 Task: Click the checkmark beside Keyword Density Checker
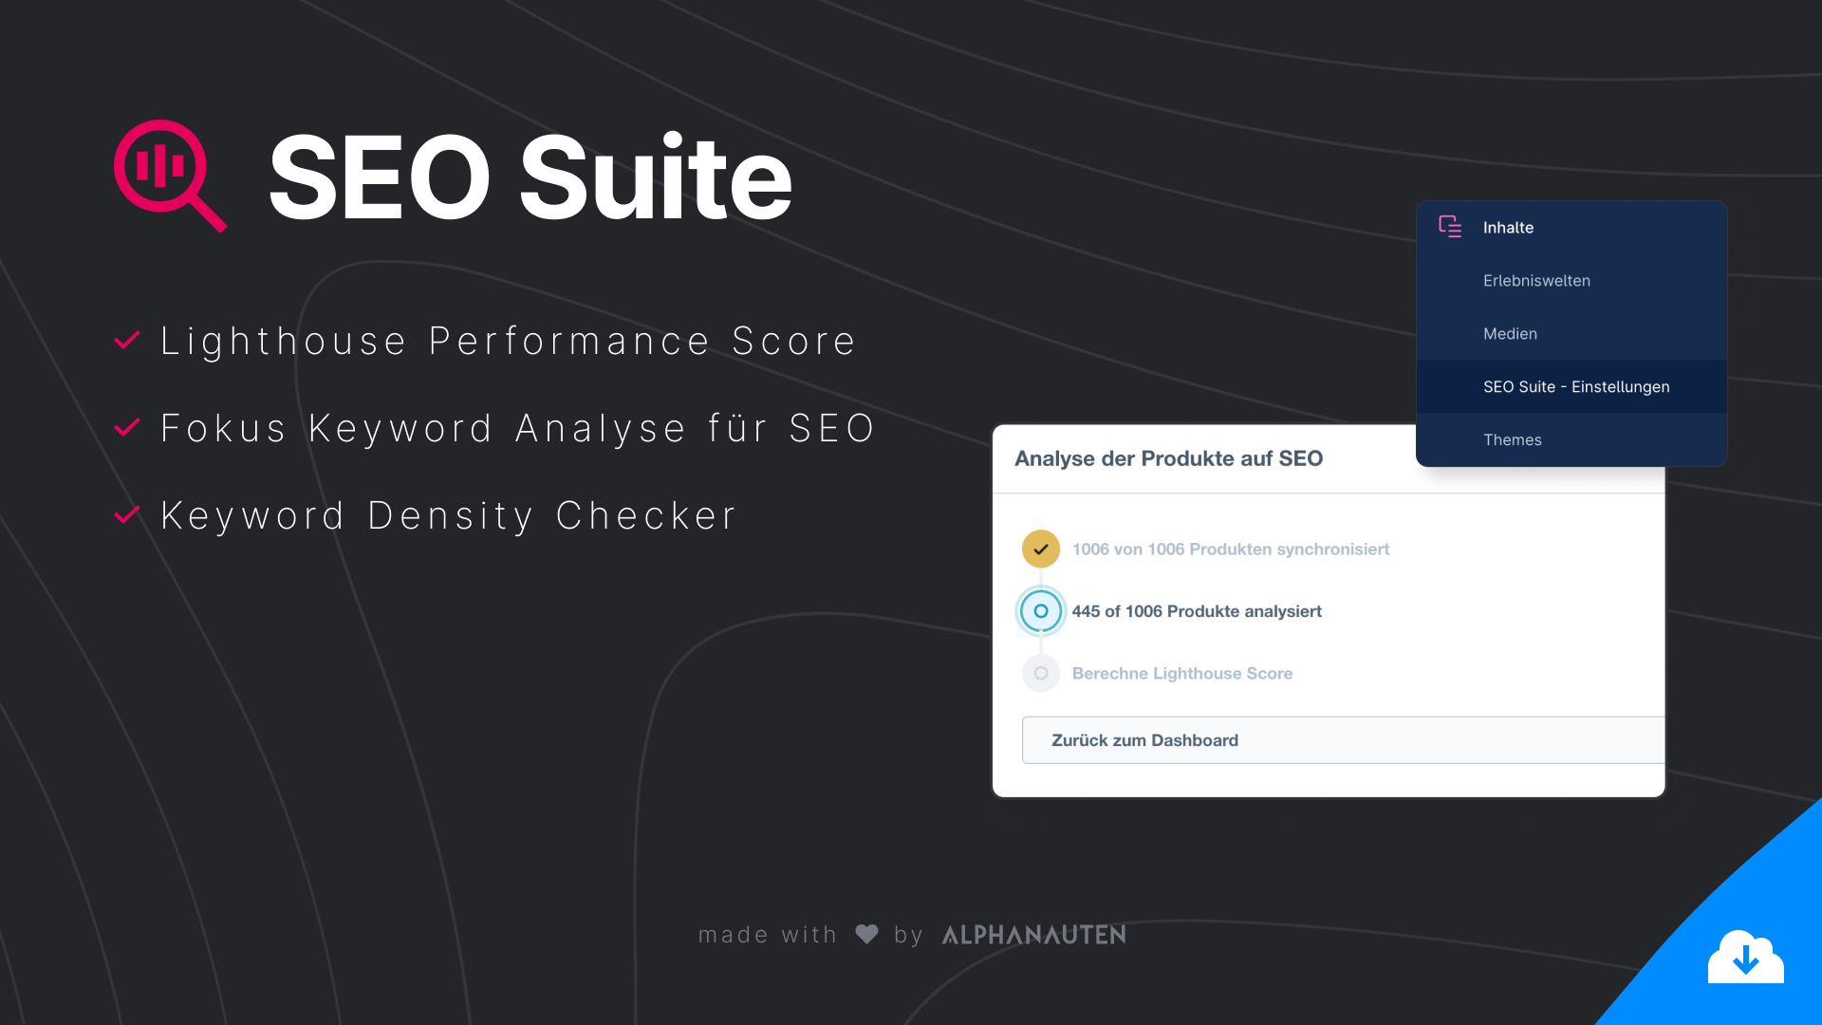[127, 514]
